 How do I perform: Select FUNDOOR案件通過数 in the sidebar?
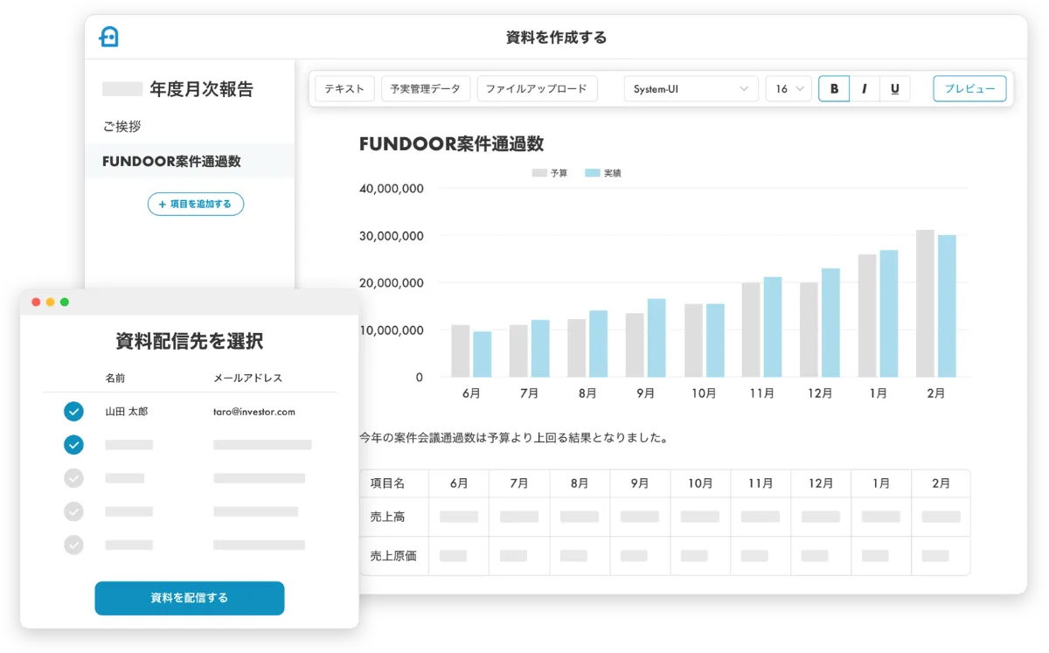[x=190, y=161]
